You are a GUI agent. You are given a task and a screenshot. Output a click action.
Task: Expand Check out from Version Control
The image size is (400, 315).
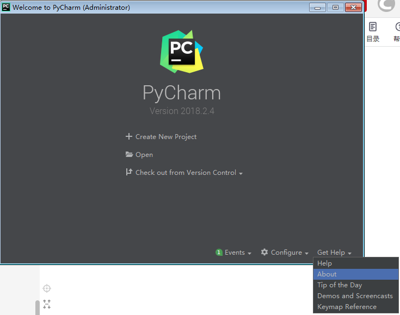(189, 173)
